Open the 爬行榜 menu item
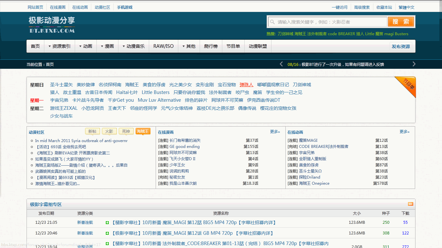Screen dimensions: 442x248 click(x=211, y=46)
